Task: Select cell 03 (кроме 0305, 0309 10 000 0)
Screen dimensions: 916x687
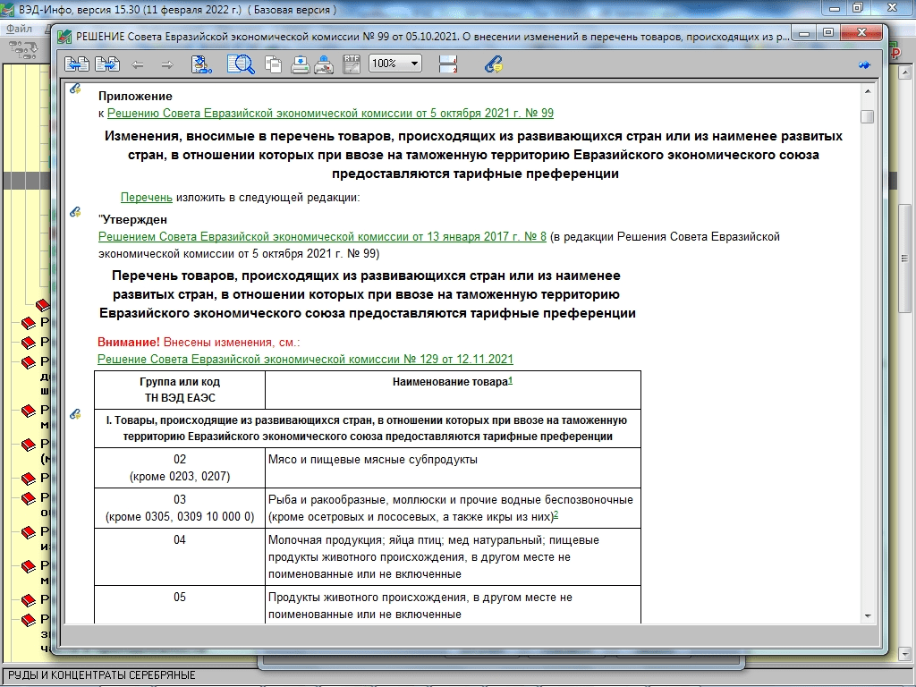Action: pos(179,508)
